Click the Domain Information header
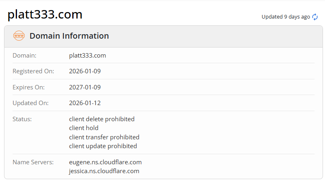The image size is (325, 182). (x=69, y=36)
